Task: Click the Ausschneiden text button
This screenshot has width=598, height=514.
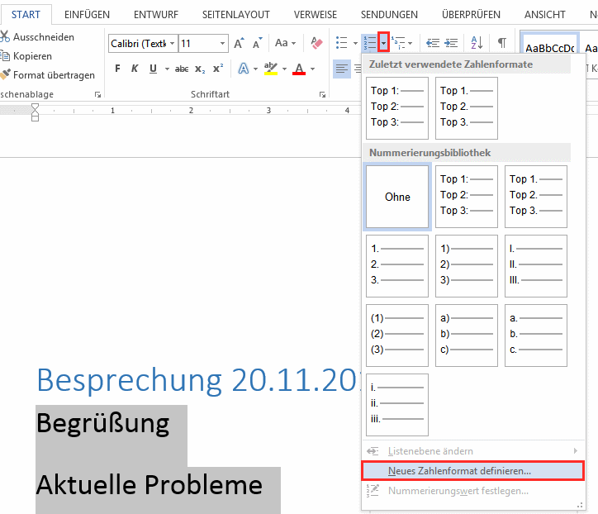Action: (44, 37)
